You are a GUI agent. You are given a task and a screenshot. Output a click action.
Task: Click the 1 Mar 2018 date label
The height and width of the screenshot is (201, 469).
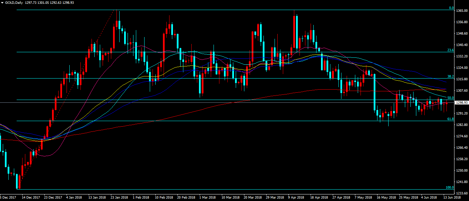[208, 198]
